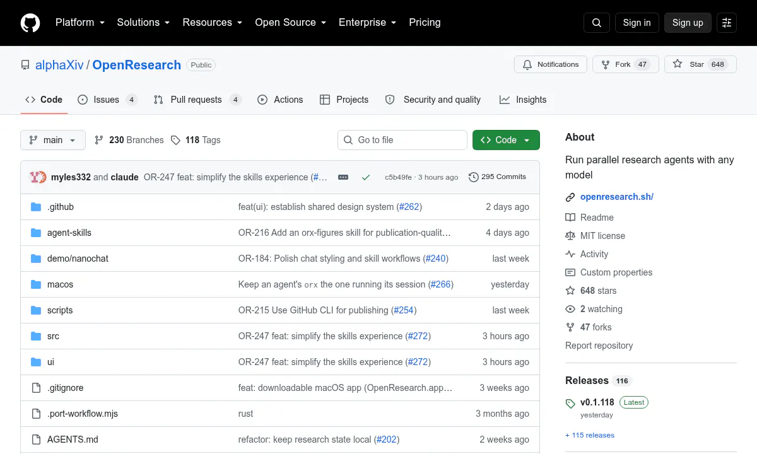
Task: Open the .gitignore file
Action: click(66, 388)
